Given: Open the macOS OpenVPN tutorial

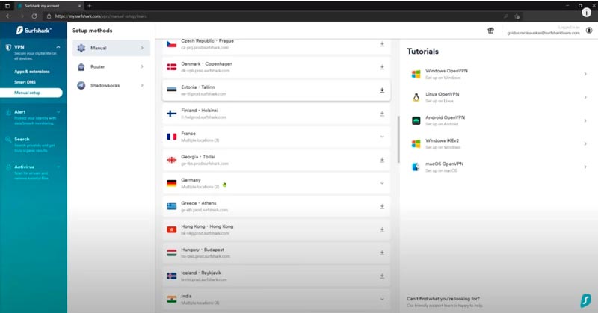Looking at the screenshot, I should click(x=499, y=167).
